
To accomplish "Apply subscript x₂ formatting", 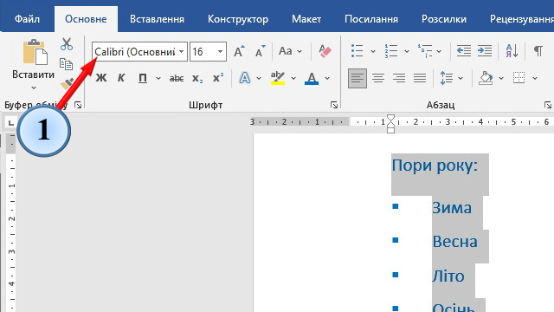I will coord(197,78).
